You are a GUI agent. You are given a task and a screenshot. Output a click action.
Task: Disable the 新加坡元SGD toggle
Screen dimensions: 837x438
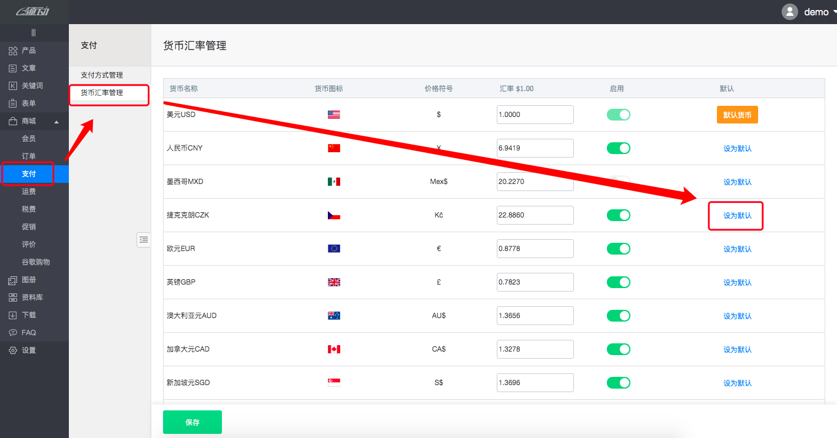pos(618,383)
